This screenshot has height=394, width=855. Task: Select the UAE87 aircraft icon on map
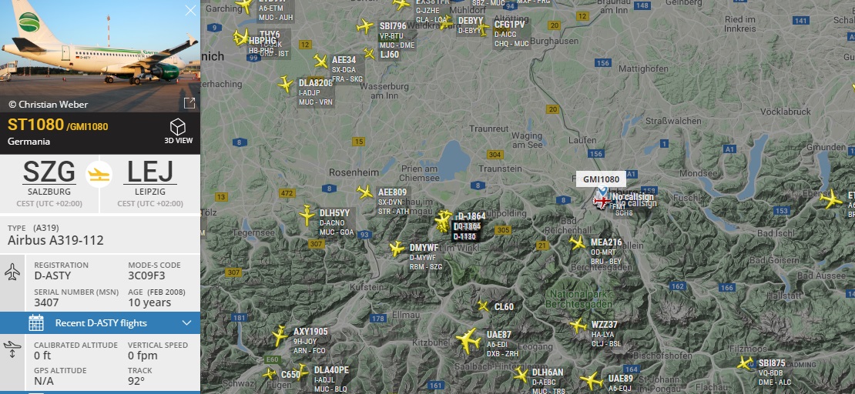click(x=468, y=341)
